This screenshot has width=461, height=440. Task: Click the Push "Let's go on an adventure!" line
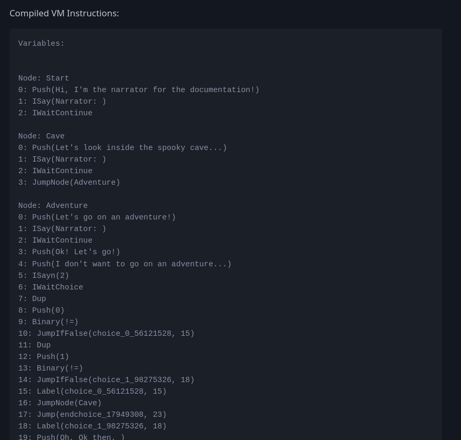click(97, 217)
